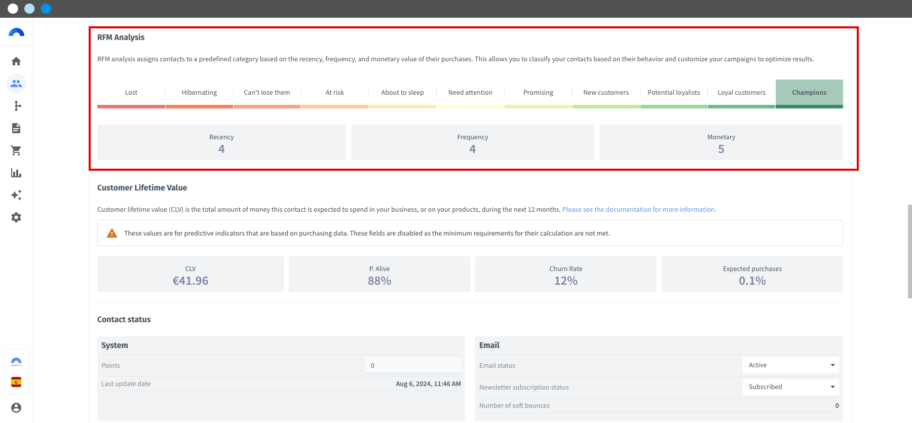
Task: Click the Email status label
Action: click(497, 365)
